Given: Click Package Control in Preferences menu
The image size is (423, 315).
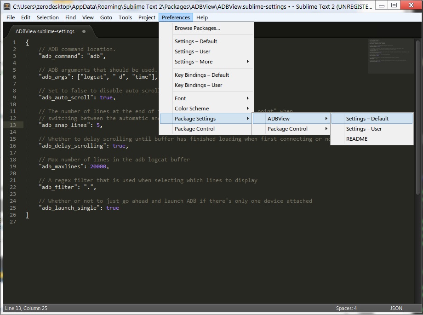Looking at the screenshot, I should click(x=206, y=129).
